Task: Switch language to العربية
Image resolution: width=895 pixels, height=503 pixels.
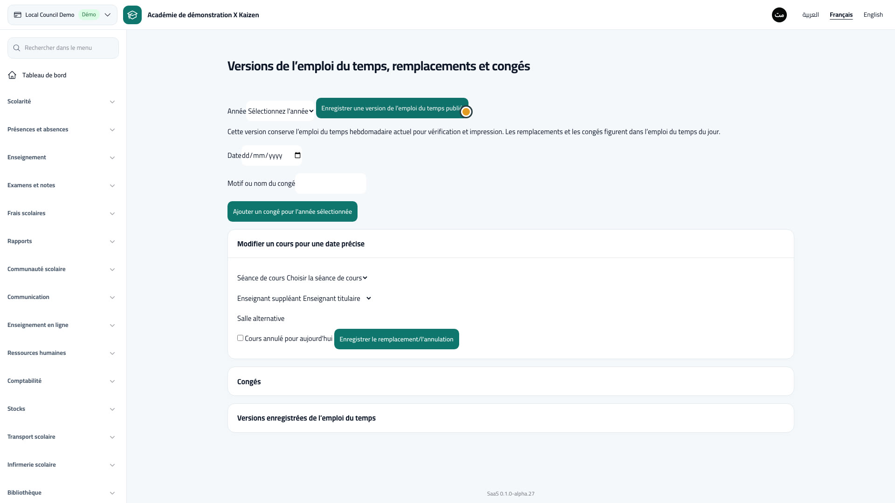Action: (x=811, y=15)
